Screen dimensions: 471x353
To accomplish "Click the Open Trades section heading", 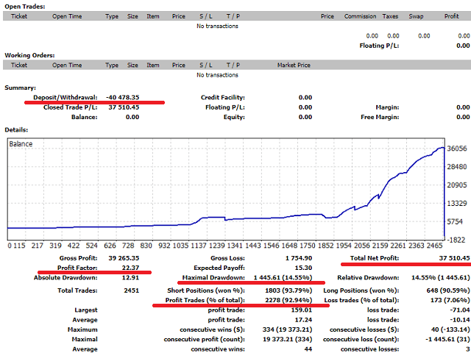I will (x=24, y=5).
